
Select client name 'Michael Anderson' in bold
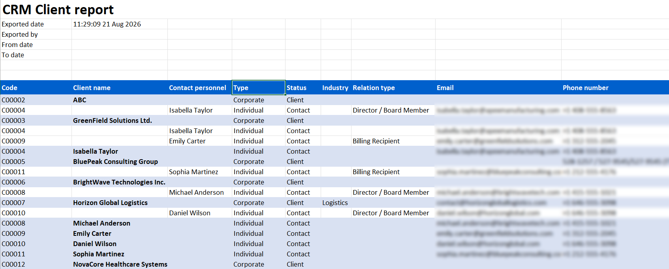[101, 223]
